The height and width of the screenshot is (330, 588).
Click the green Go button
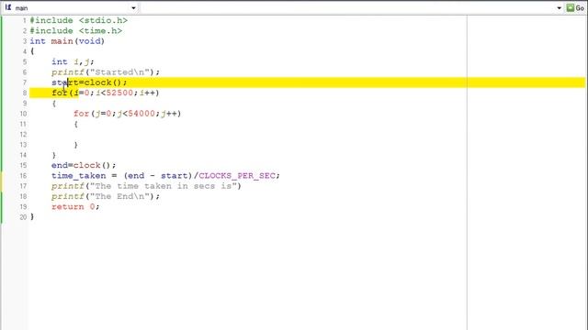coord(576,8)
